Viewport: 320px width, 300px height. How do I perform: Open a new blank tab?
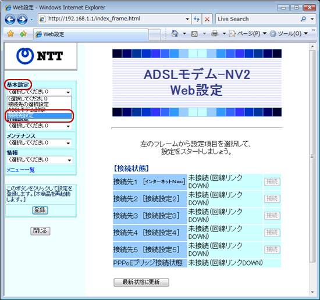154,34
